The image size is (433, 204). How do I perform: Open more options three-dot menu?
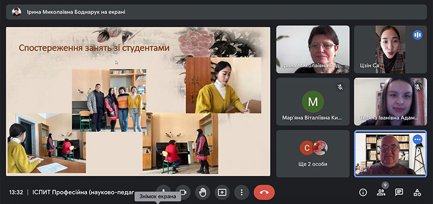click(241, 192)
